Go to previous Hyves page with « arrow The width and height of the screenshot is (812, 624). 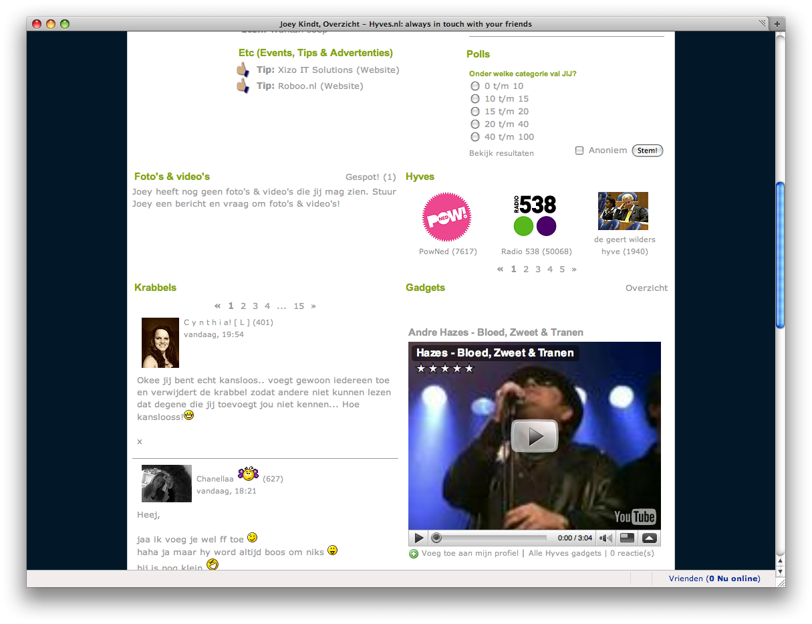(x=501, y=270)
